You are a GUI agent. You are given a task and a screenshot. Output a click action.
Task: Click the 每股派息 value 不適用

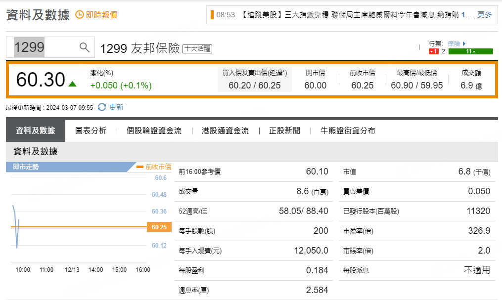(x=477, y=270)
